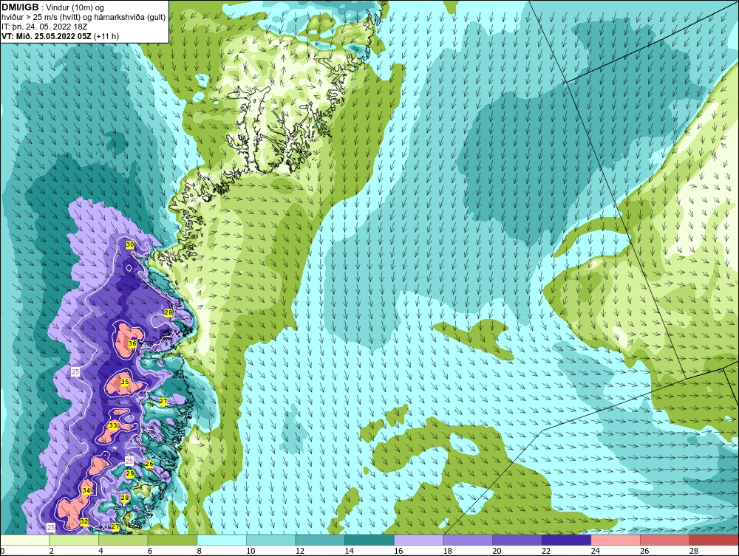Select the valid time 'VT: Mið. 25.05.2022 05Z'
Image resolution: width=739 pixels, height=556 pixels.
[x=47, y=36]
